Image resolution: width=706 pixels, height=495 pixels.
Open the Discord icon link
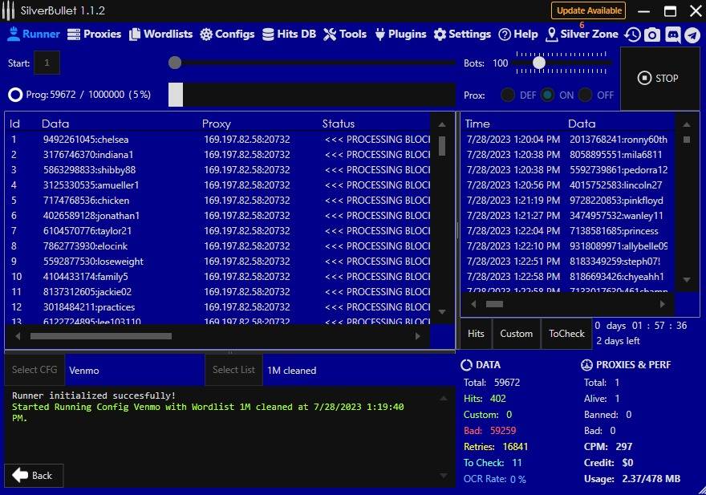[672, 34]
